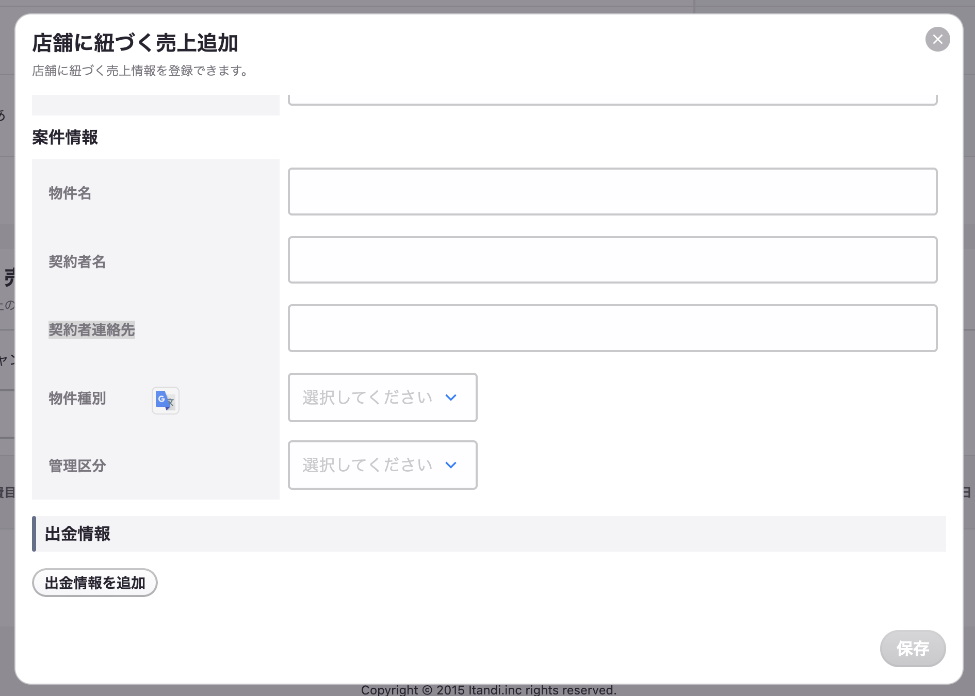Click the Google Translate icon near 物件種別

[166, 401]
